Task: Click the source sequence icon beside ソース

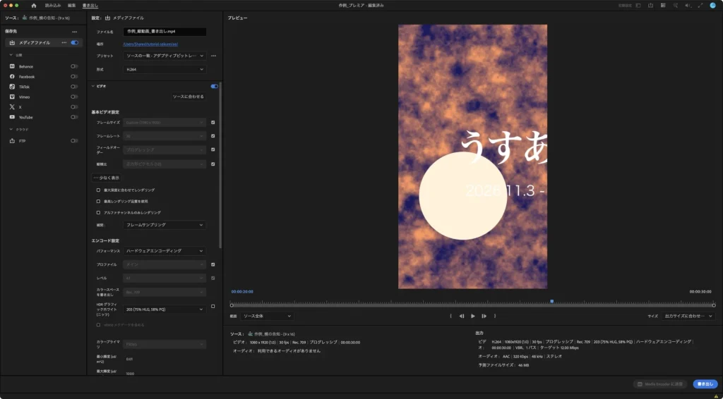Action: [x=25, y=18]
